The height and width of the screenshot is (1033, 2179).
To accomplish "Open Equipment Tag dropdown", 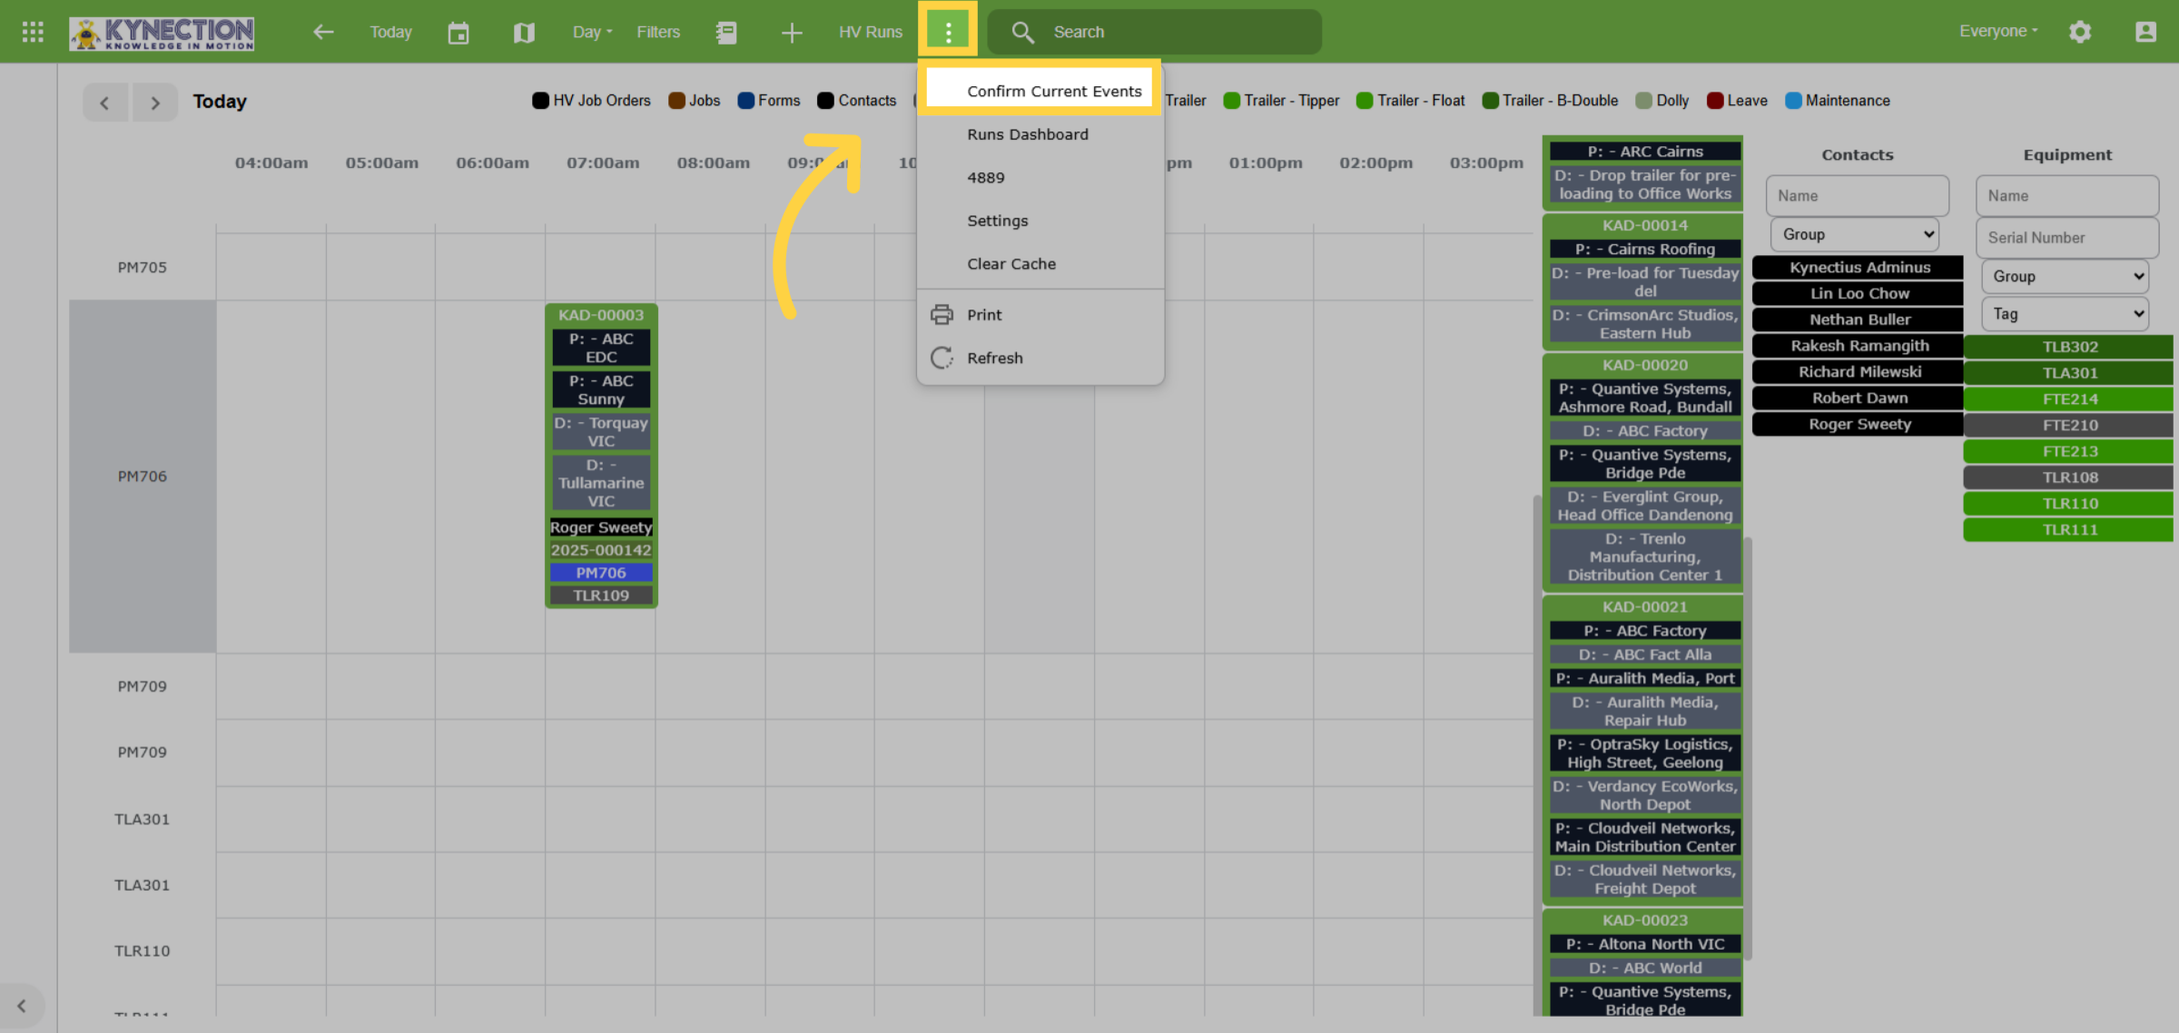I will 2066,314.
